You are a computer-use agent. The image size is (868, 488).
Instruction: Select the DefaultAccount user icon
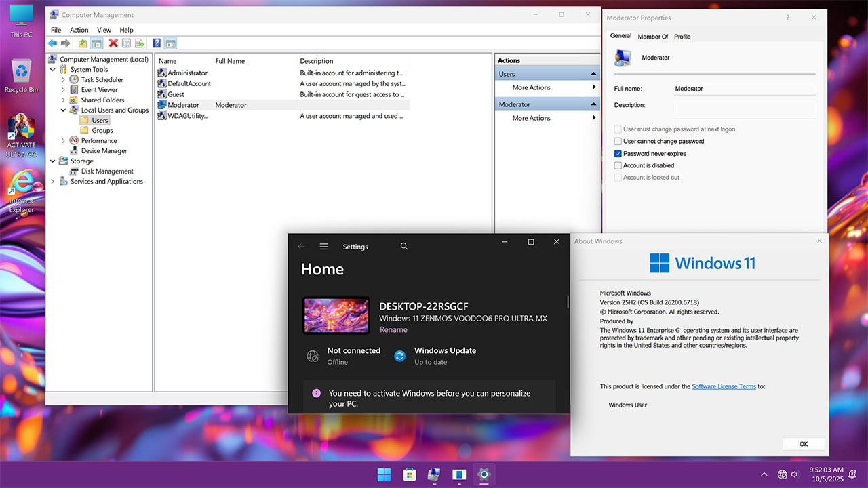[162, 83]
